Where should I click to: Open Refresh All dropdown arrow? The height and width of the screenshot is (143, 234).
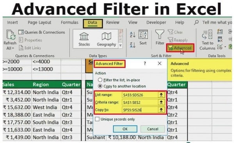pyautogui.click(x=13, y=48)
